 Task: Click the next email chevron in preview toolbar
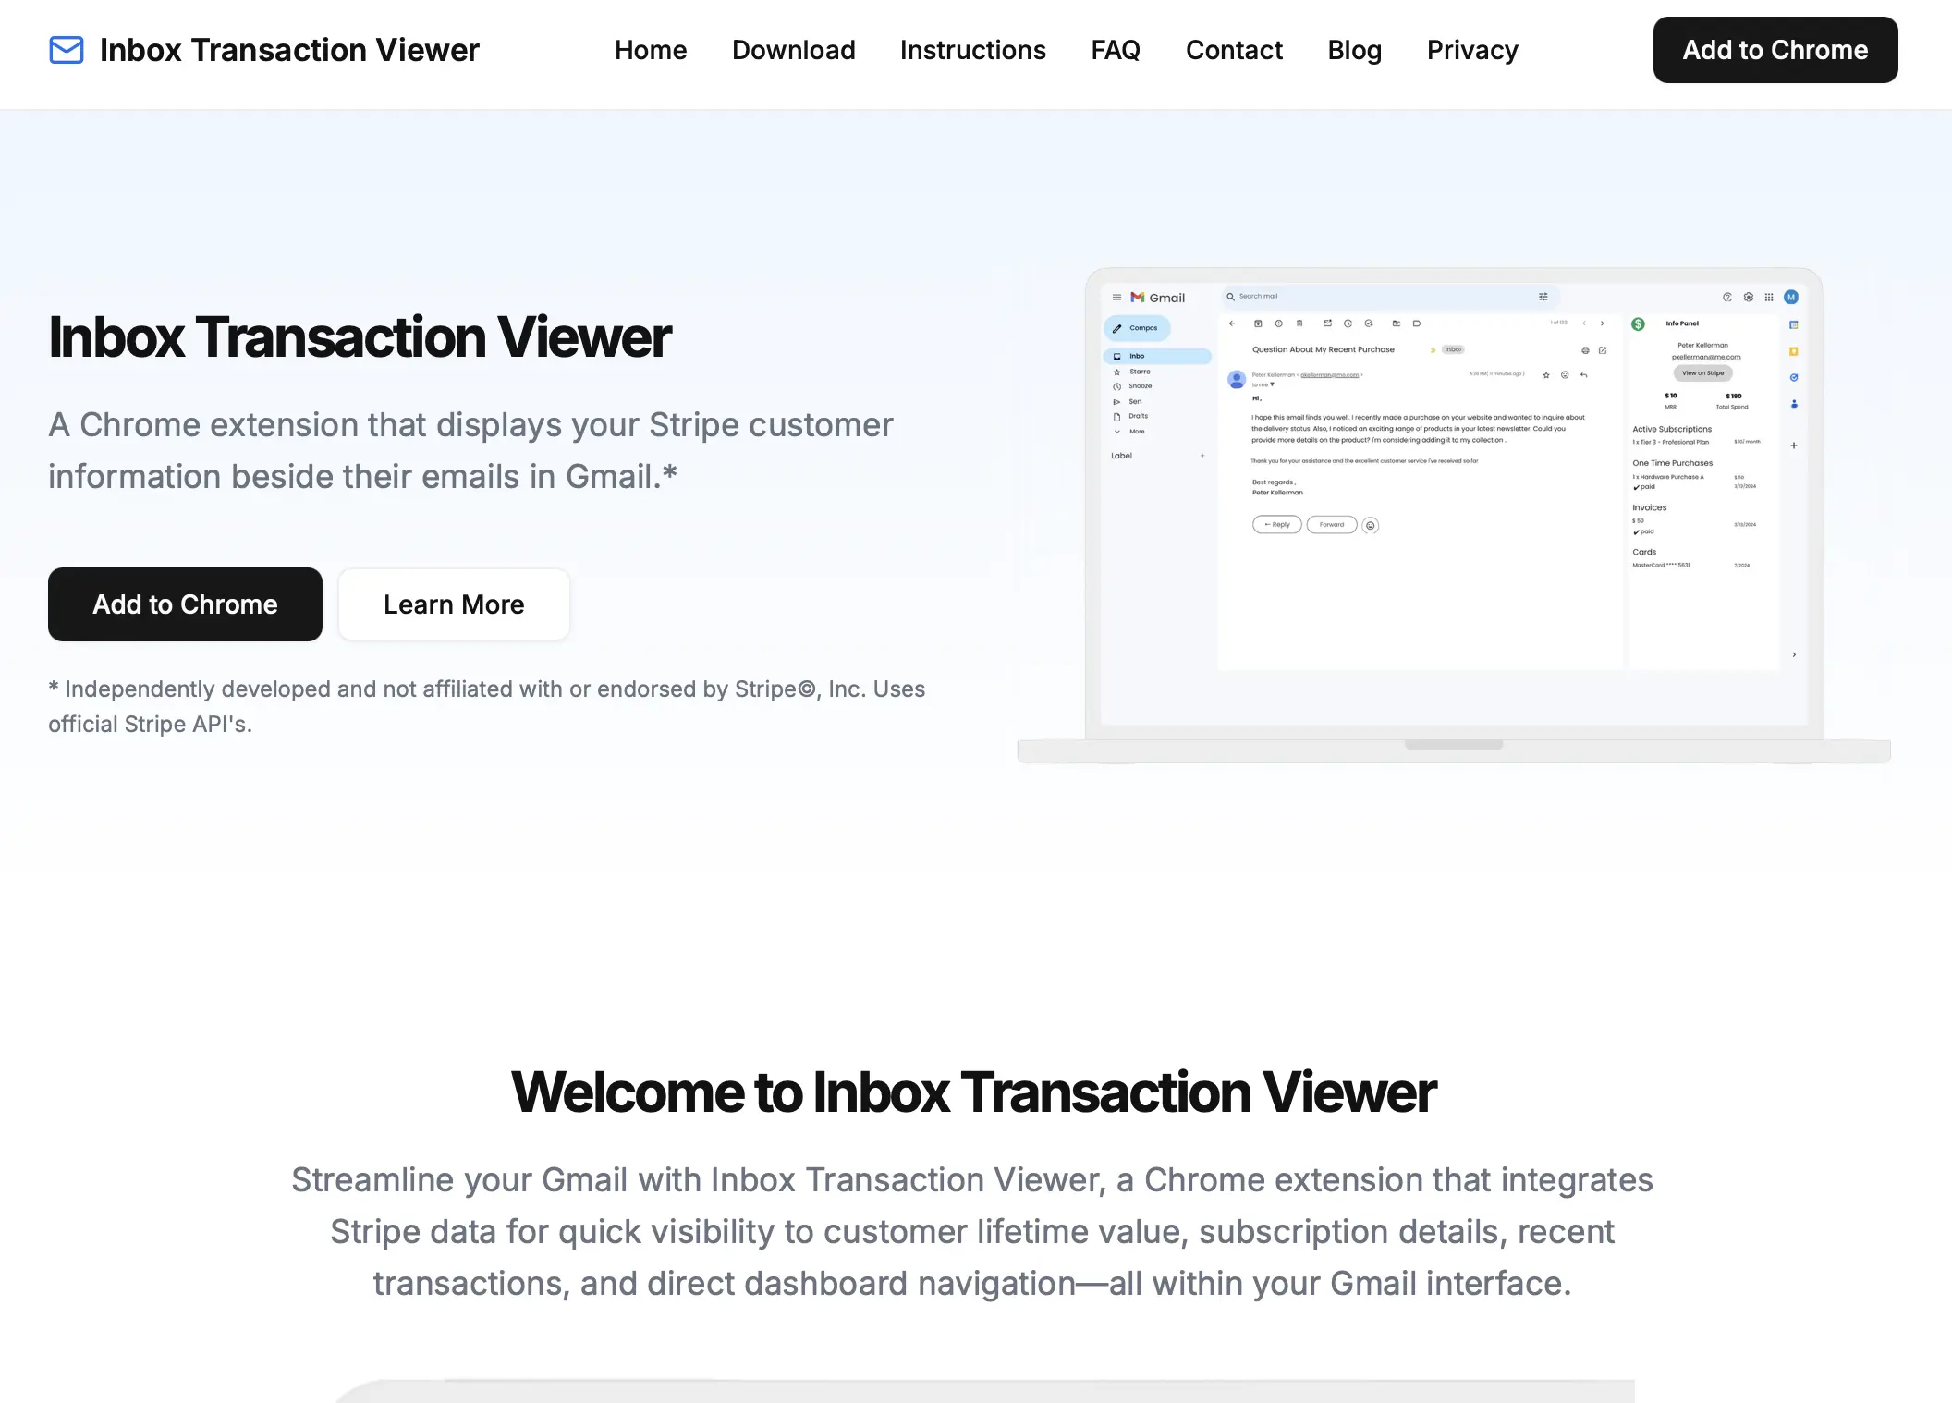[x=1603, y=323]
